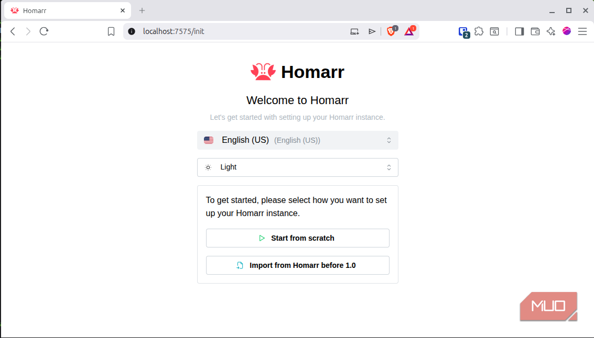The image size is (594, 338).
Task: Open a new browser tab
Action: click(x=142, y=10)
